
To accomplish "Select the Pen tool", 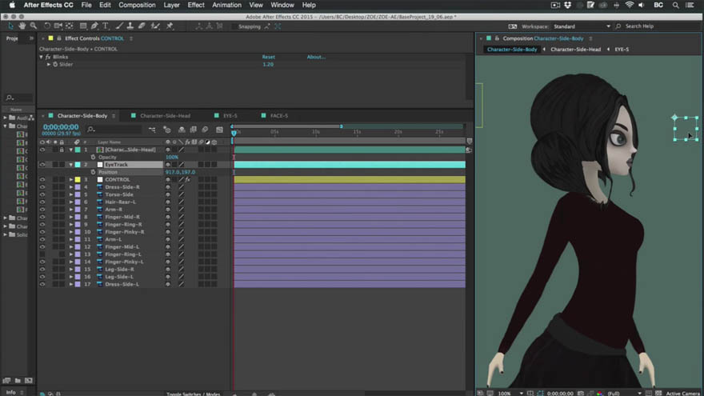I will coord(94,26).
